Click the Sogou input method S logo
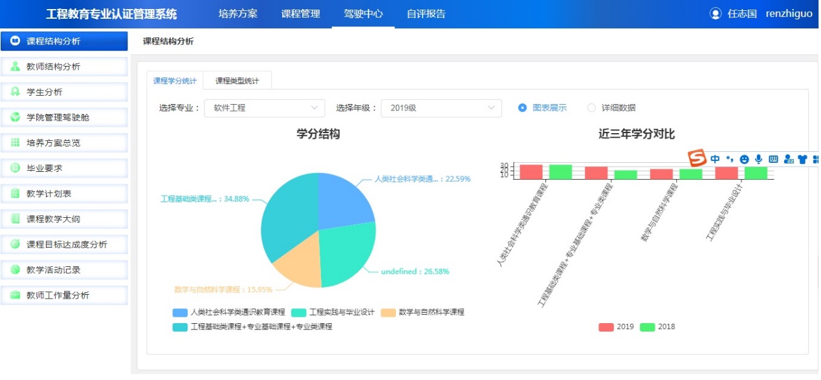Screen dimensions: 821x380 point(696,158)
